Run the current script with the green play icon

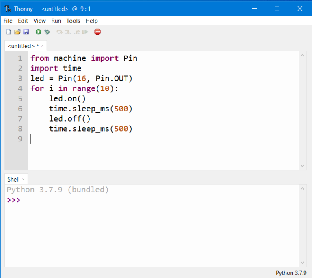[38, 32]
